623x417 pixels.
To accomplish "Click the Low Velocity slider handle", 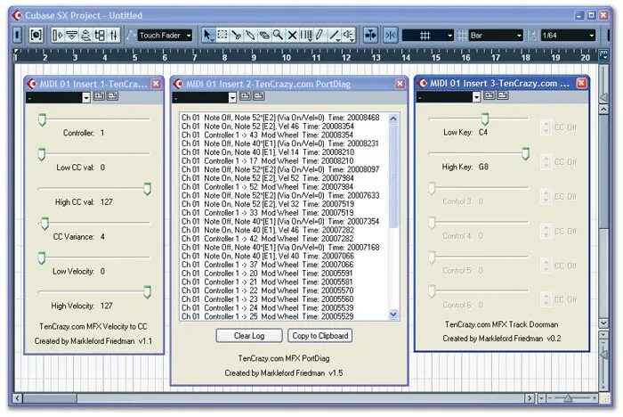I will (41, 258).
